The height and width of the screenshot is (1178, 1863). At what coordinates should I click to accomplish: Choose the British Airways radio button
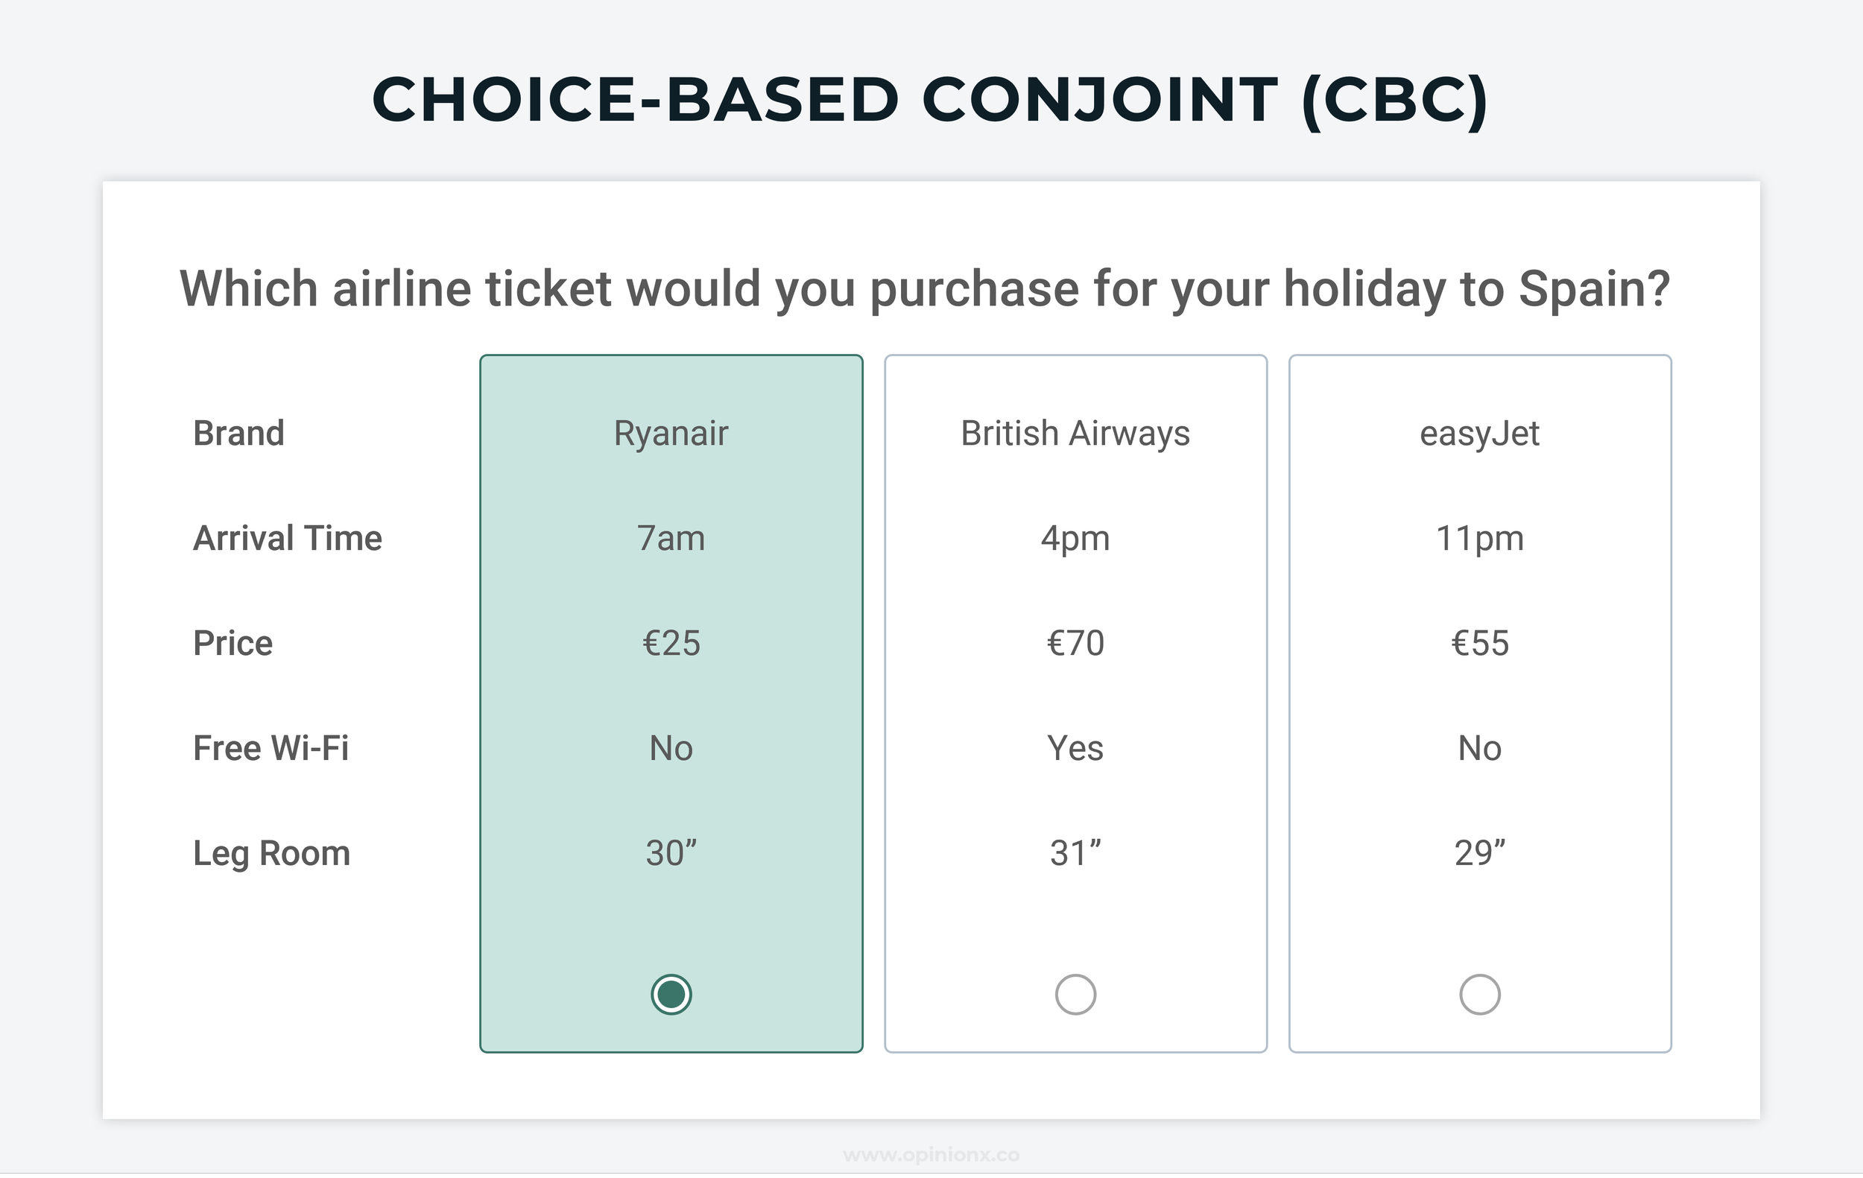(x=1075, y=994)
